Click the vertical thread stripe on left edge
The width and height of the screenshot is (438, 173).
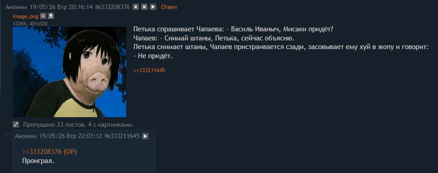(x=0, y=48)
